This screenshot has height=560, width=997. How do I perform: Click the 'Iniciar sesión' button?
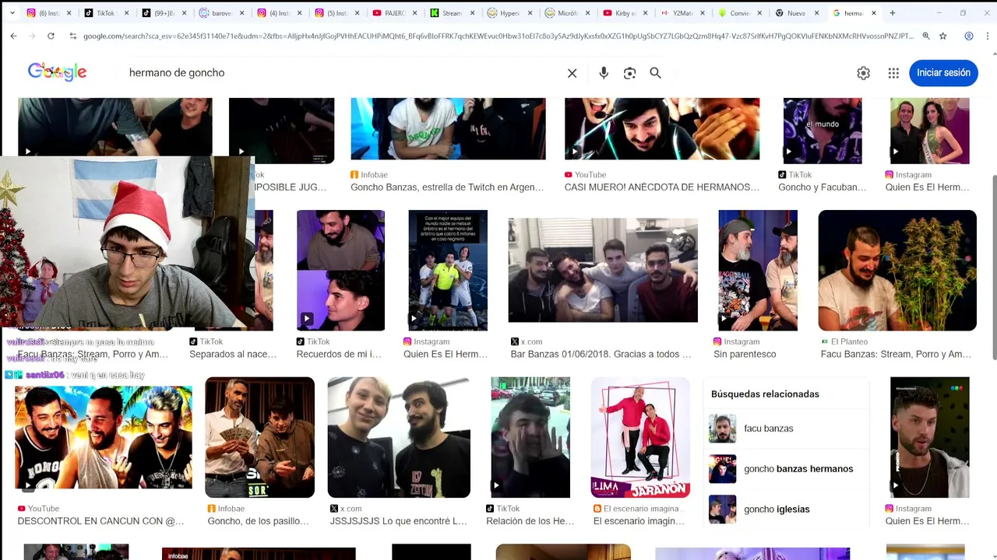click(x=943, y=72)
